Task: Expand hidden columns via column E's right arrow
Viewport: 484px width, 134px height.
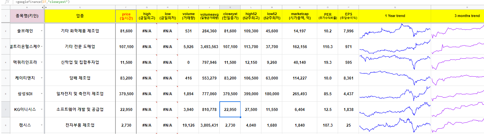Action: pyautogui.click(x=46, y=7)
